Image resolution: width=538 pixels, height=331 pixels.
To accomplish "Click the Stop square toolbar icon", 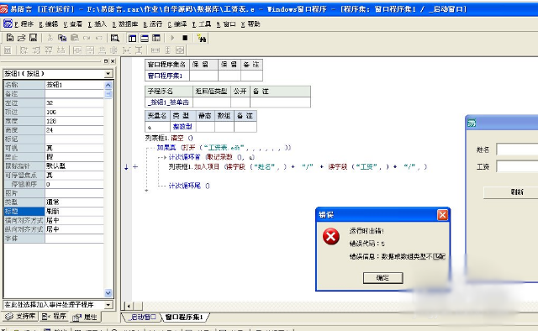I will [x=185, y=38].
